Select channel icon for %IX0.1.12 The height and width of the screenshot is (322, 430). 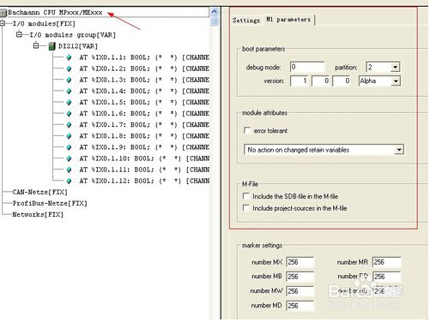coord(69,181)
